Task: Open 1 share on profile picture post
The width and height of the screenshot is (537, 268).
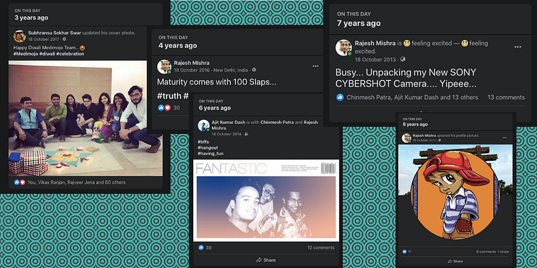Action: [503, 252]
